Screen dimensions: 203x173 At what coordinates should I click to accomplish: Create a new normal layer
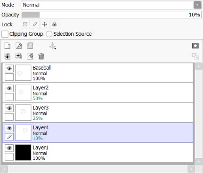point(8,46)
